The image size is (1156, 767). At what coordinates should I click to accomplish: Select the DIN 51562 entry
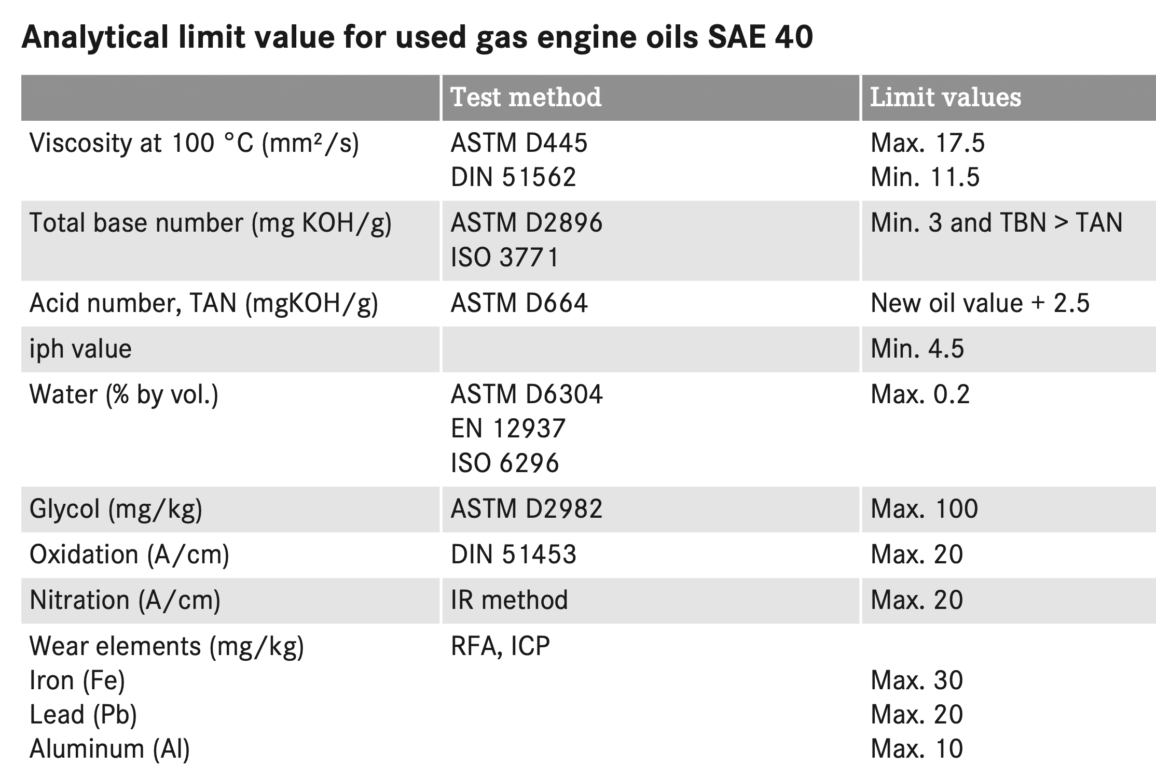513,177
